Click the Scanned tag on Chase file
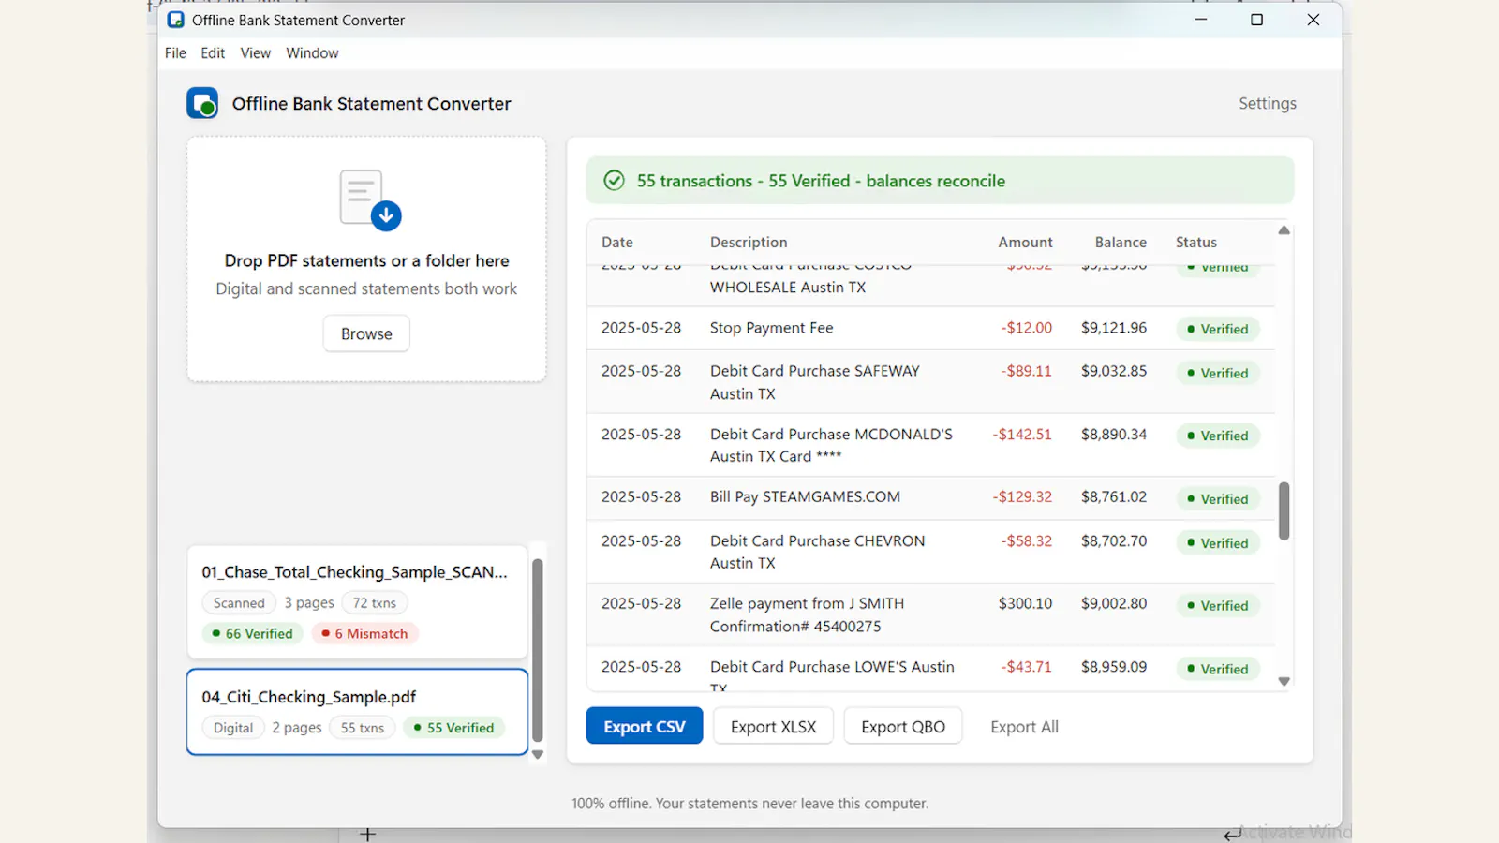 pyautogui.click(x=239, y=603)
